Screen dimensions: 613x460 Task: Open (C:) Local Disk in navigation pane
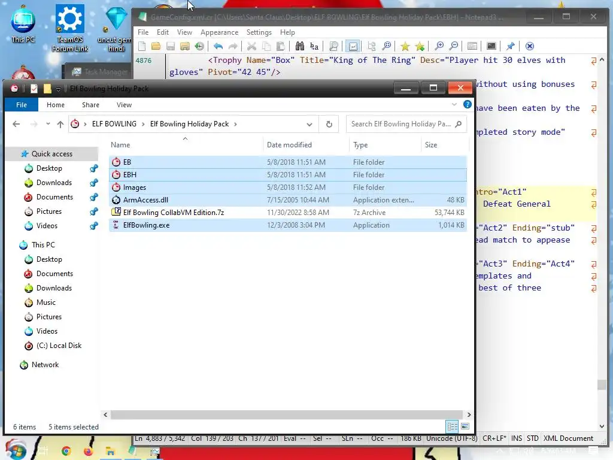(59, 346)
